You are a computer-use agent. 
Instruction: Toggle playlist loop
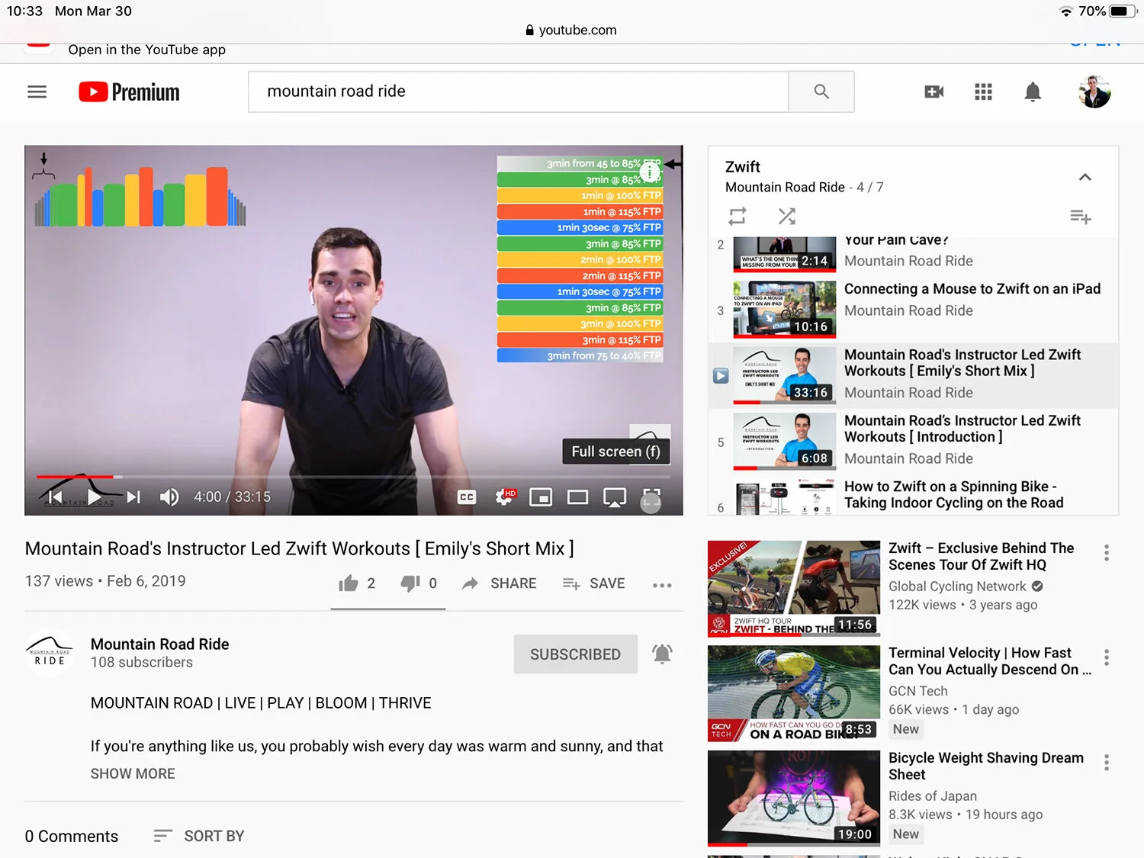click(737, 217)
